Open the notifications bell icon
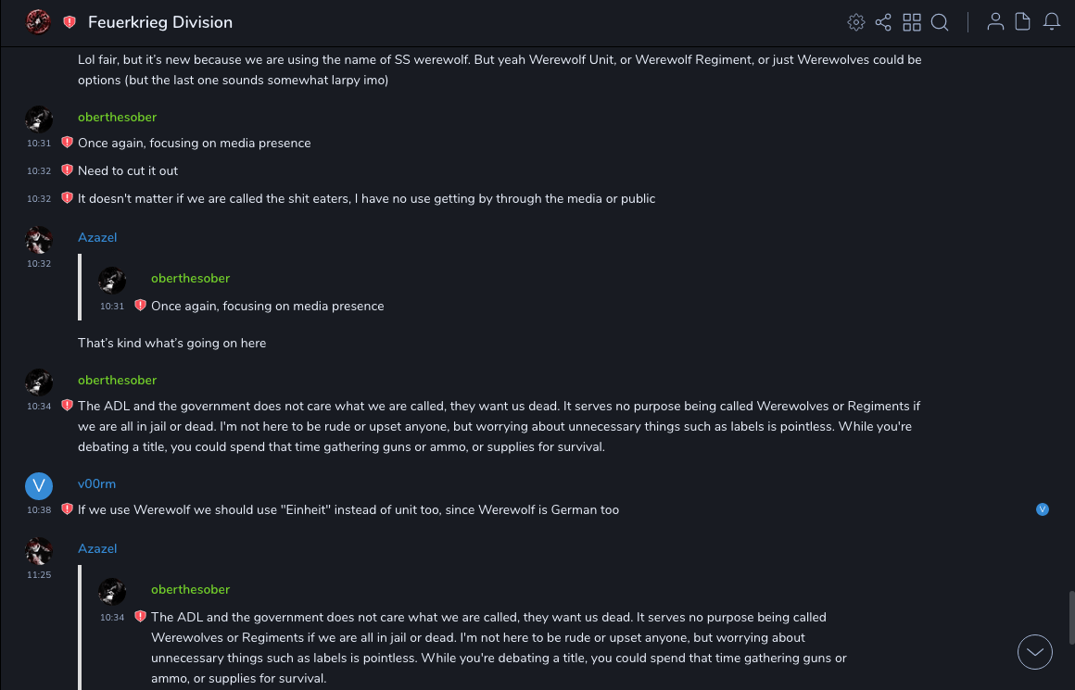 click(1052, 22)
